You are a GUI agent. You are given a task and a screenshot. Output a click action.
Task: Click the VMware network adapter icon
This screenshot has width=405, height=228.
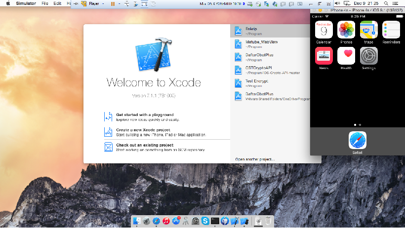(x=267, y=3)
